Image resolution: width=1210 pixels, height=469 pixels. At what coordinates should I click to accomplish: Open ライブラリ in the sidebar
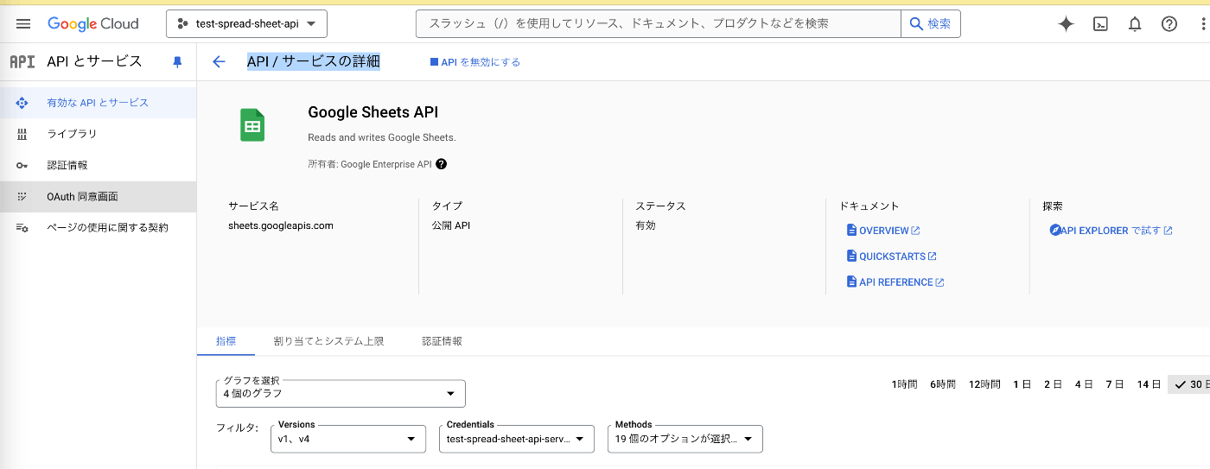[x=99, y=134]
